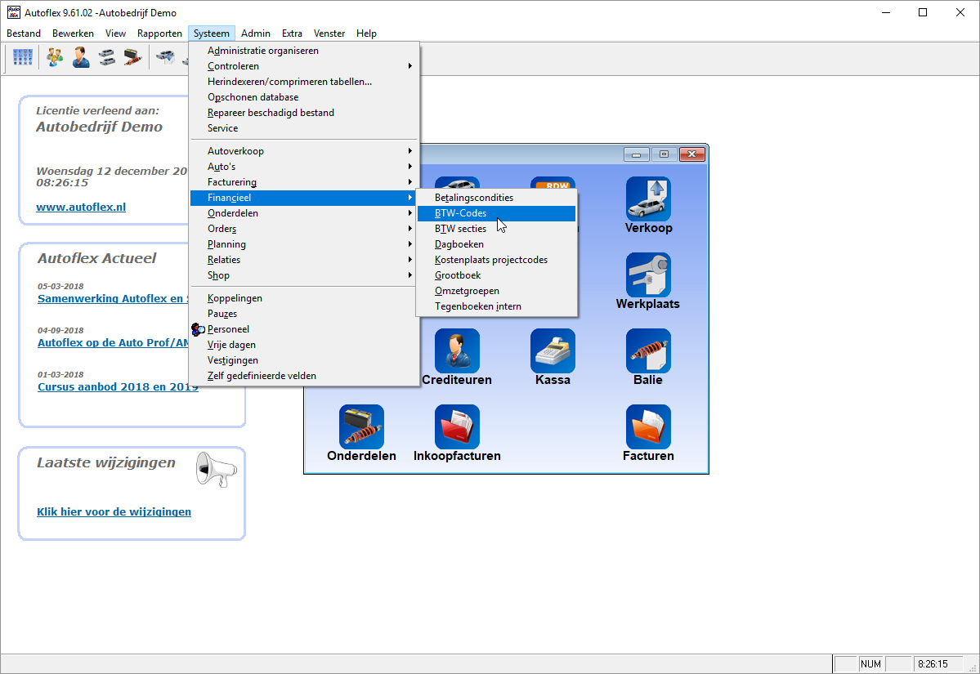This screenshot has width=980, height=674.
Task: Select Betalingscondities in the Financieel submenu
Action: [x=496, y=198]
